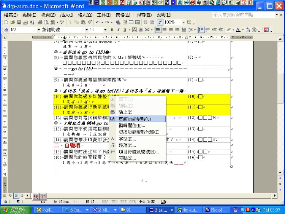Redo the last undone action

coord(107,22)
